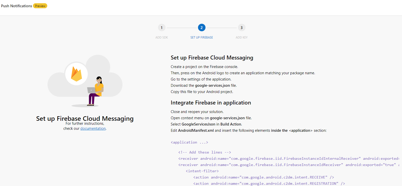Viewport: 402px width, 186px height.
Task: Click the FirebaseInstanceIdReceiver exported="true" code line
Action: [289, 165]
